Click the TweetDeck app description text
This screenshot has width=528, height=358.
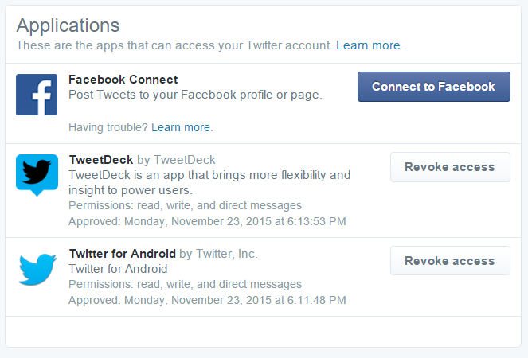pyautogui.click(x=209, y=182)
